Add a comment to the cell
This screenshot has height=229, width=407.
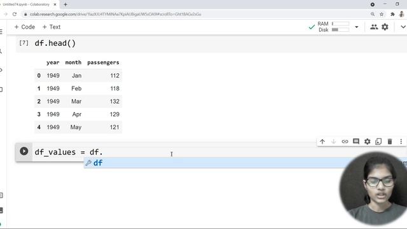click(356, 141)
